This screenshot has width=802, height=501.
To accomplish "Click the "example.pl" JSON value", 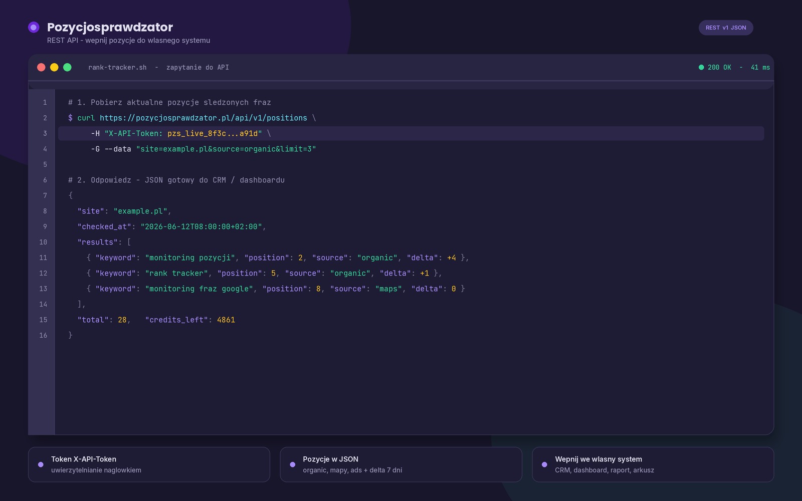I will tap(140, 211).
